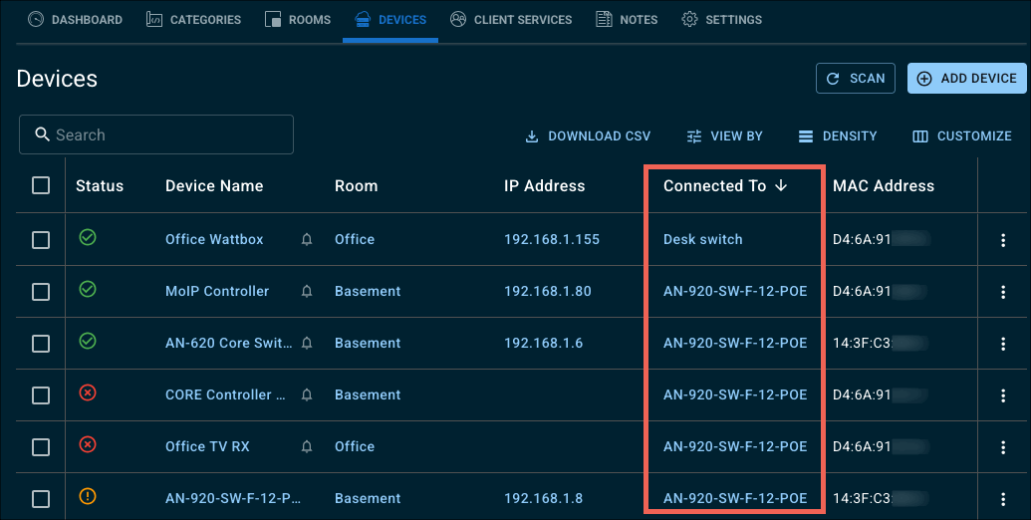
Task: Open the CORE Controller device link
Action: 225,395
